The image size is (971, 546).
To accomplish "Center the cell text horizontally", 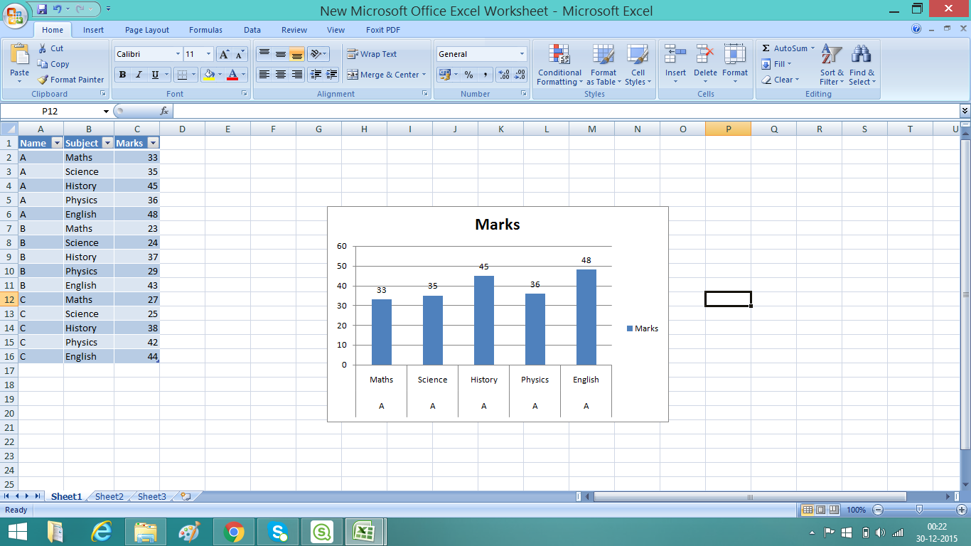I will click(x=281, y=75).
